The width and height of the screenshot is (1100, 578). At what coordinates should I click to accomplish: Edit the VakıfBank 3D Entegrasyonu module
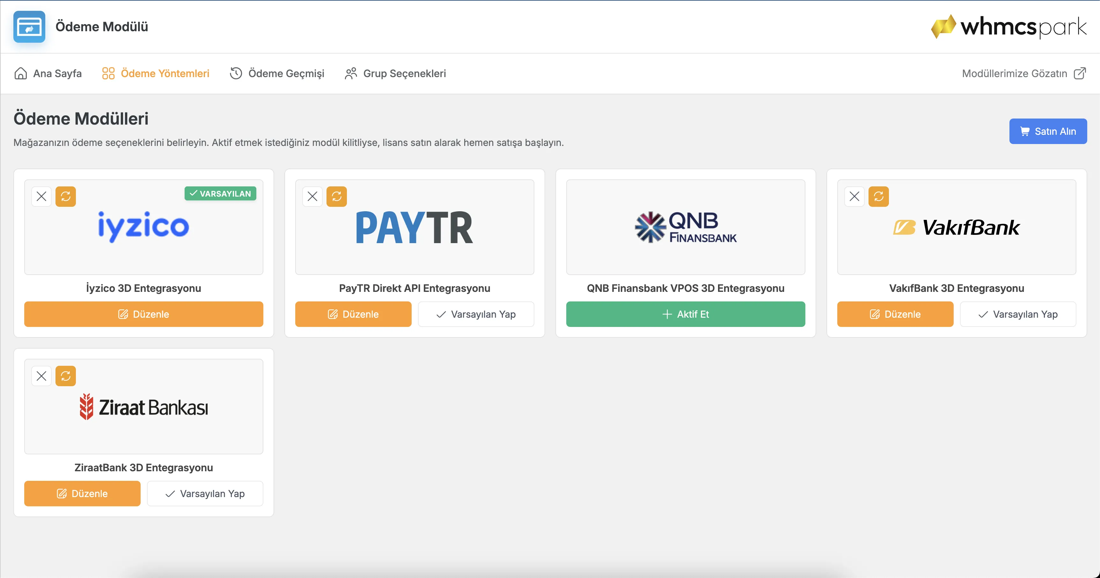(x=895, y=314)
